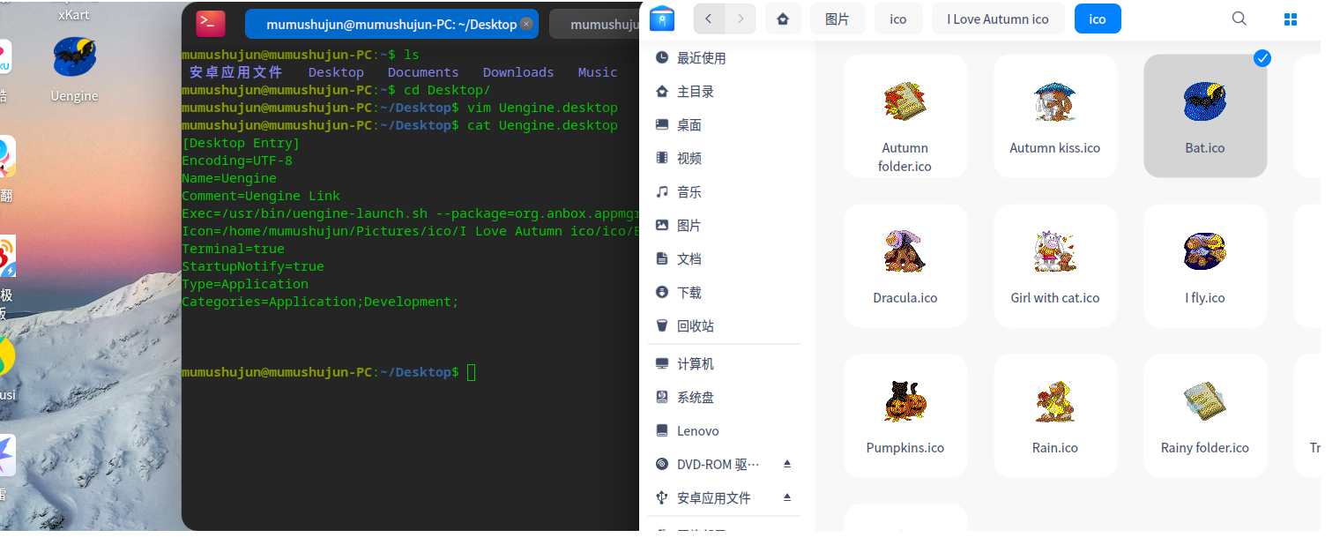Click 'Name=Uengine' line in terminal
This screenshot has height=545, width=1340.
(x=229, y=178)
